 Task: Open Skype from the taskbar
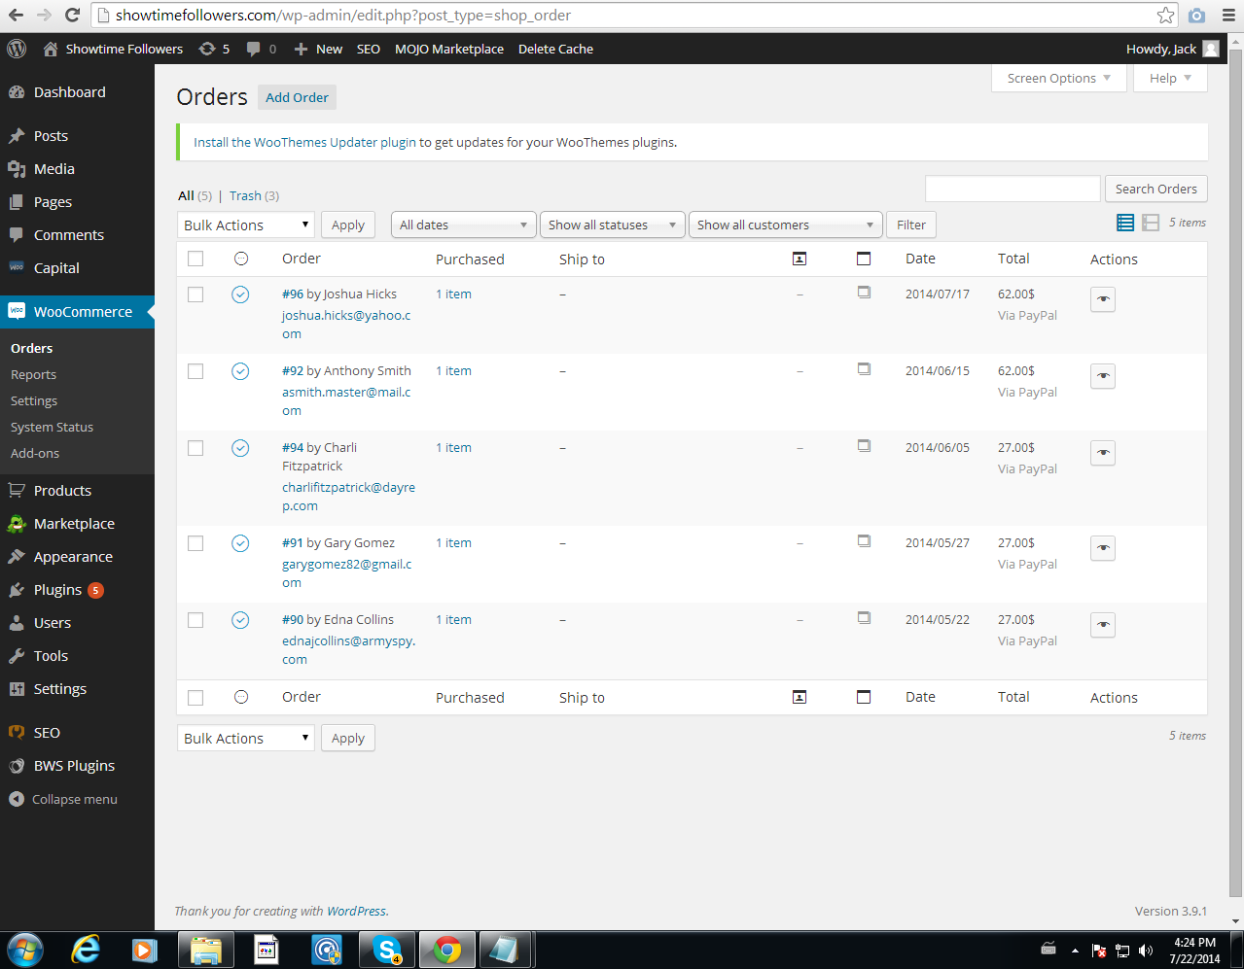coord(387,950)
